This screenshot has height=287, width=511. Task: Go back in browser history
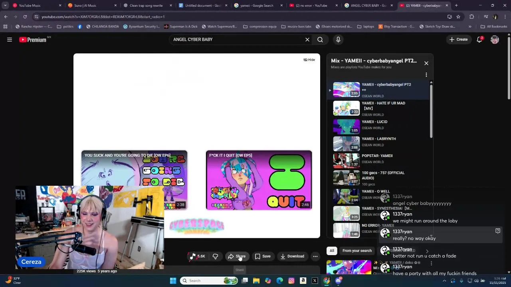pos(6,17)
